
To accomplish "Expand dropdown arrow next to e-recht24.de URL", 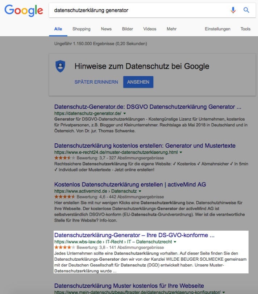I will pos(181,153).
